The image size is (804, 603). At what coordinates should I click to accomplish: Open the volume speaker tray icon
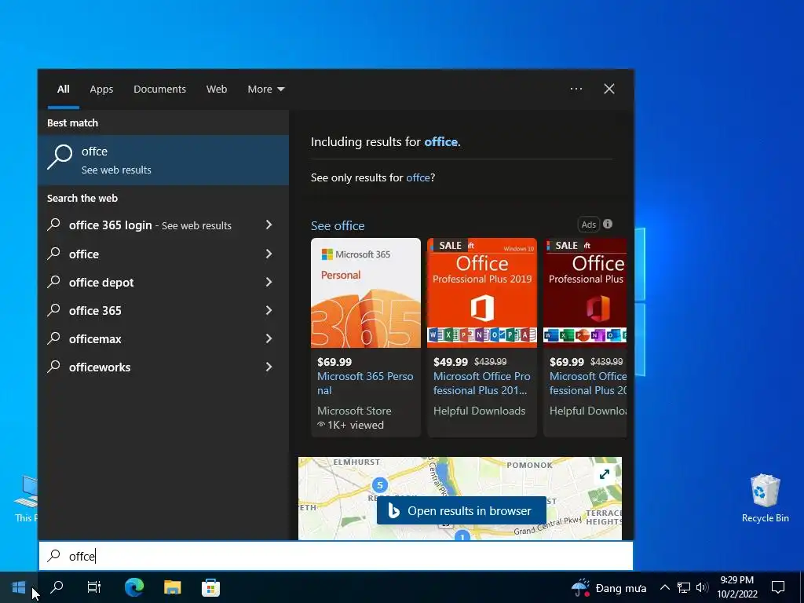pos(702,587)
